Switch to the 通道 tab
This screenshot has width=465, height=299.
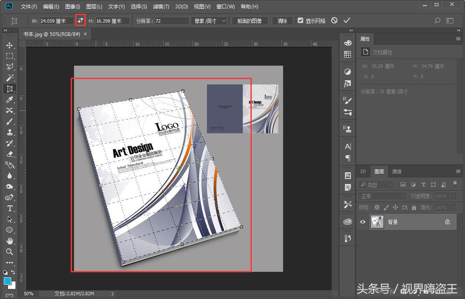[x=397, y=171]
